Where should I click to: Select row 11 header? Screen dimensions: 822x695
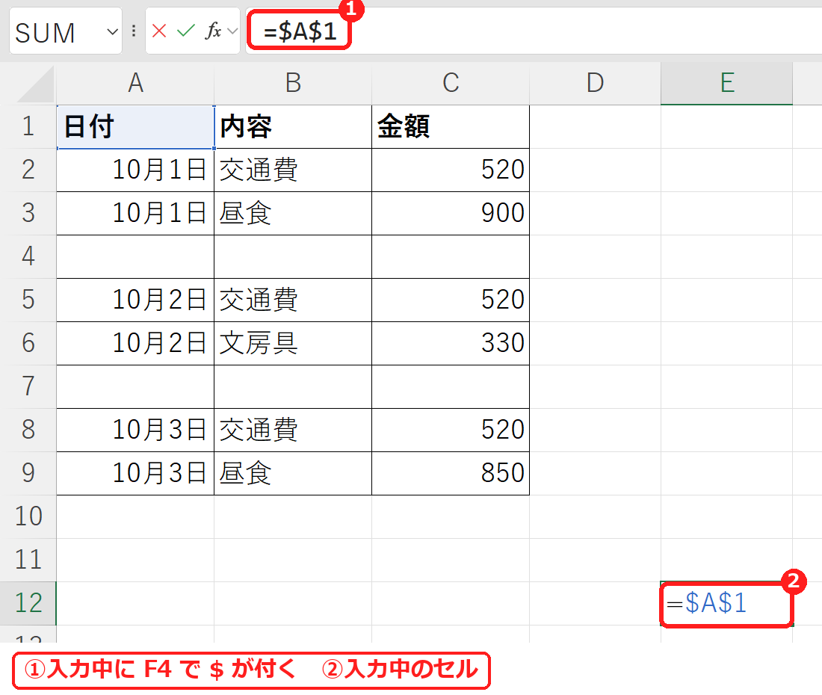(x=28, y=560)
